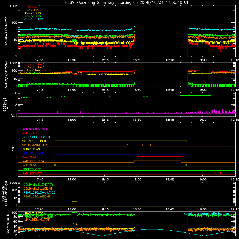
Task: Click the Degrees or % axis label
Action: click(8, 224)
